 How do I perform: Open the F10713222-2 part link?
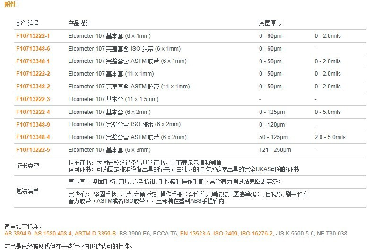[x=33, y=74]
